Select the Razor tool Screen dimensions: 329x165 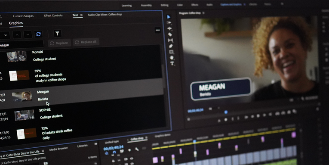click(x=170, y=34)
